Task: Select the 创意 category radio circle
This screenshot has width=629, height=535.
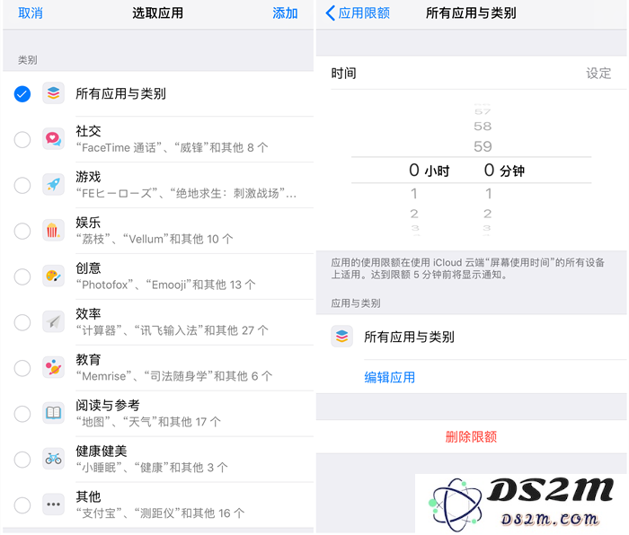Action: [x=22, y=276]
